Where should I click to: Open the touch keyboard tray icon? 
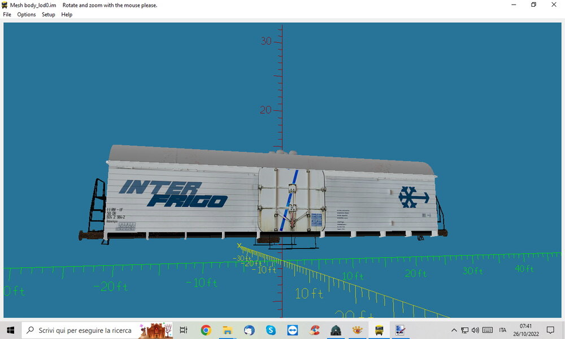tap(488, 330)
